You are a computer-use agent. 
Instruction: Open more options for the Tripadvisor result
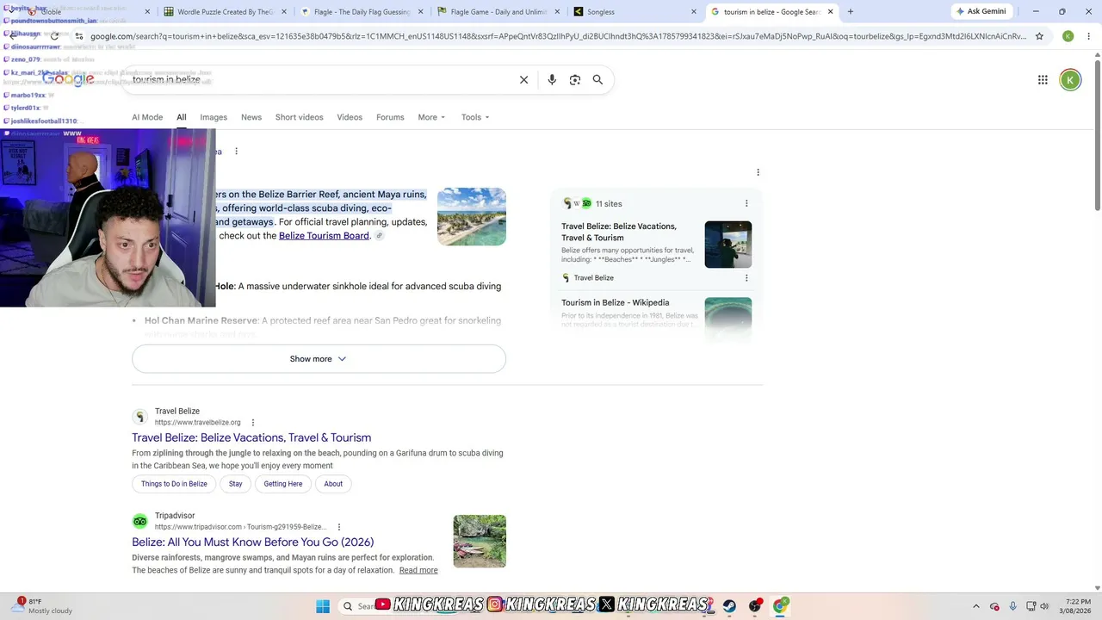point(339,527)
